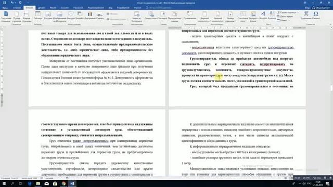Click the Drop Cap (Буквица) icon

click(x=272, y=16)
